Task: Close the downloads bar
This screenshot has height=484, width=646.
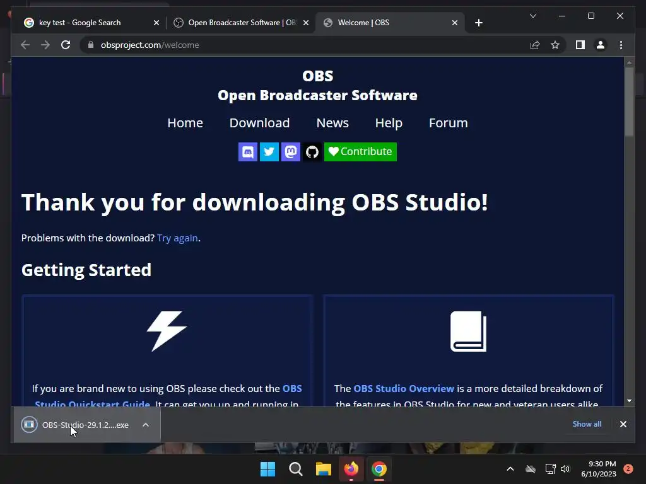Action: 623,424
